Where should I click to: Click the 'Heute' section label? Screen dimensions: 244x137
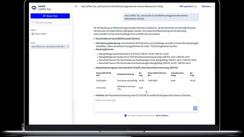[x=33, y=43]
